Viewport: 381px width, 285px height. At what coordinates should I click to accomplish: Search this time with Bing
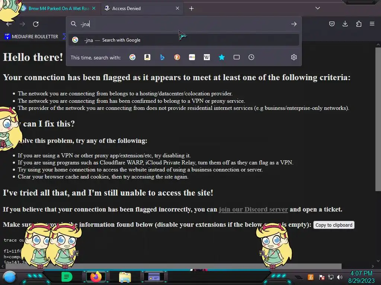click(162, 57)
